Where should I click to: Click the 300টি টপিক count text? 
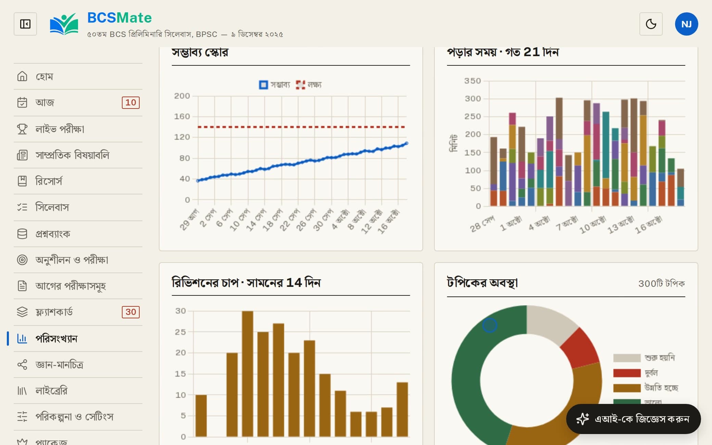pos(661,283)
